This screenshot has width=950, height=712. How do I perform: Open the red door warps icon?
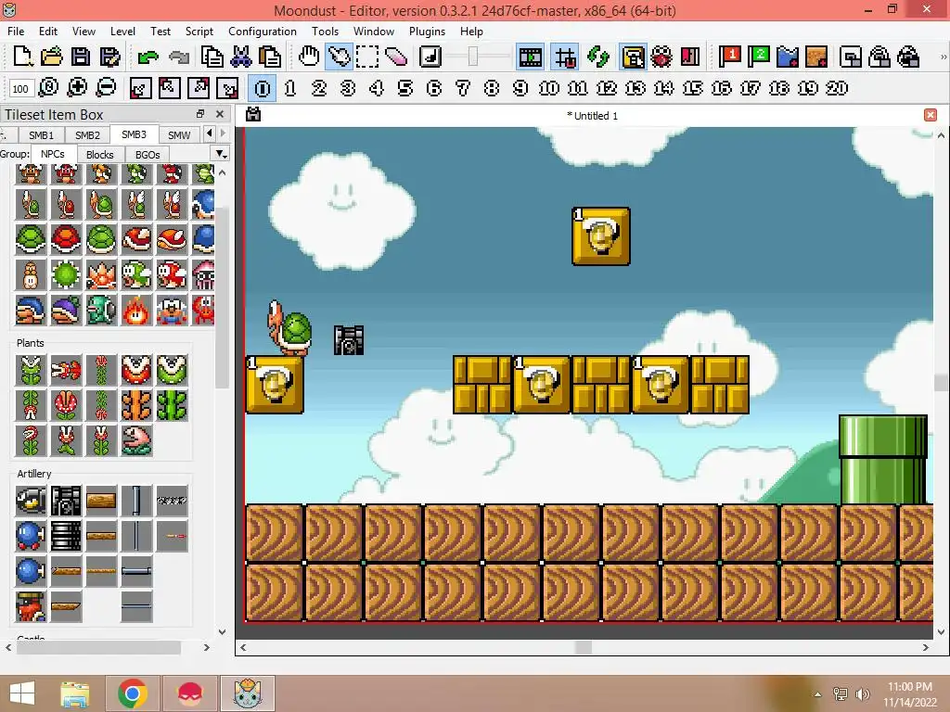click(x=690, y=57)
